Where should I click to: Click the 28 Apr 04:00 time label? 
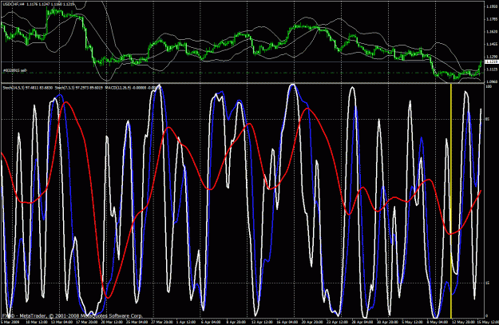pos(362,322)
